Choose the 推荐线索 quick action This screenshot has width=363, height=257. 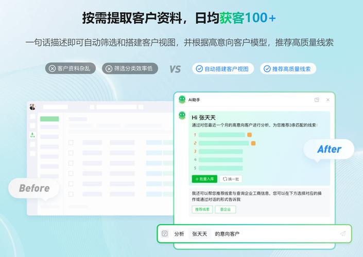click(x=202, y=209)
